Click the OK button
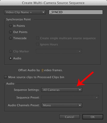This screenshot has width=107, height=123. coord(93,117)
